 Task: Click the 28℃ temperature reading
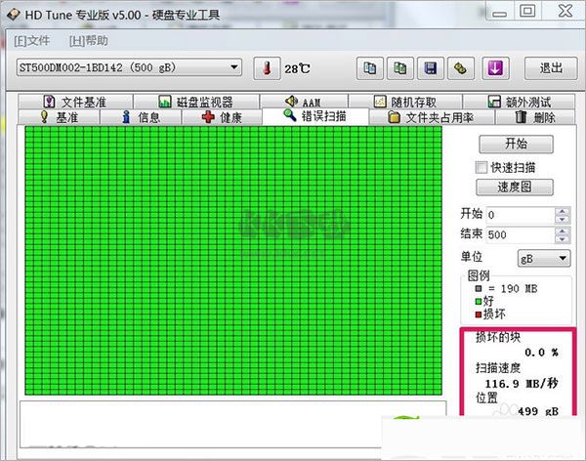[297, 68]
